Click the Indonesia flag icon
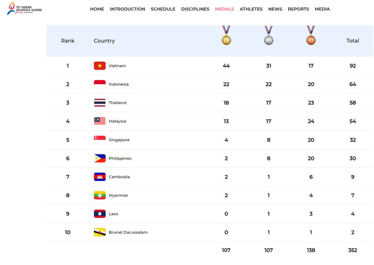Viewport: 374px width, 265px height. point(100,84)
